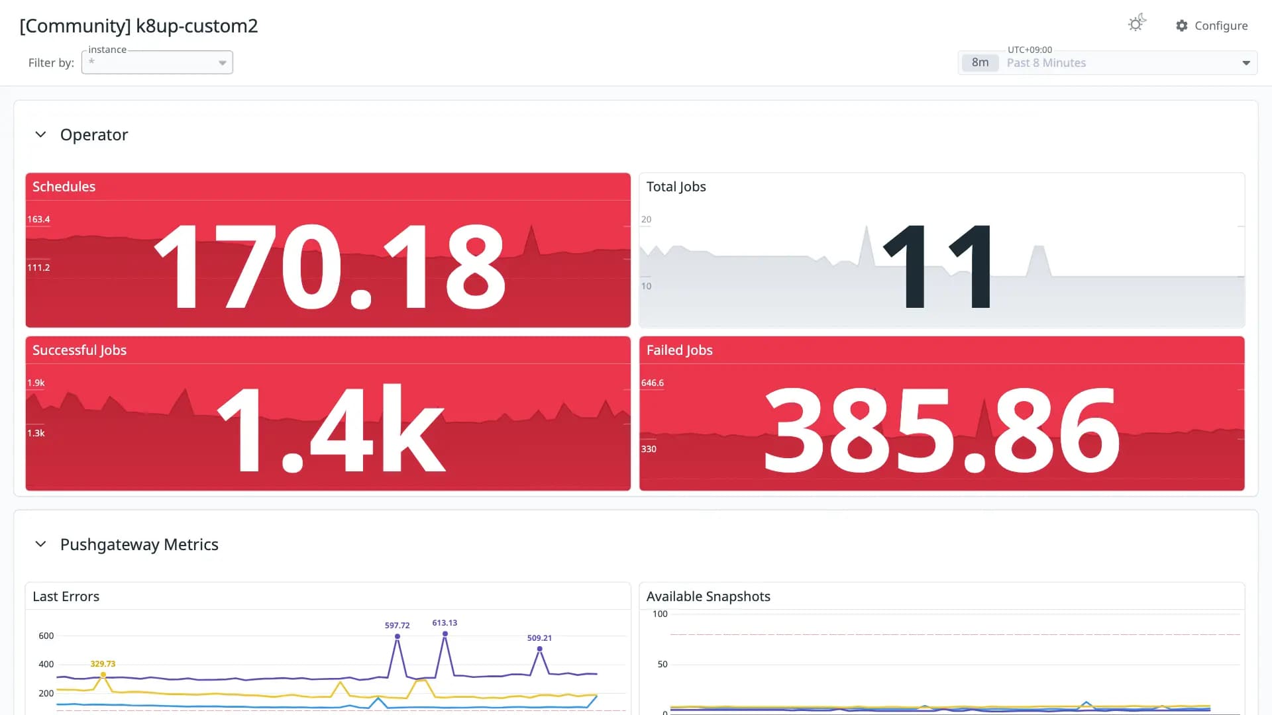Select the Schedules widget title
Screen dimensions: 1272x715
[x=64, y=187]
